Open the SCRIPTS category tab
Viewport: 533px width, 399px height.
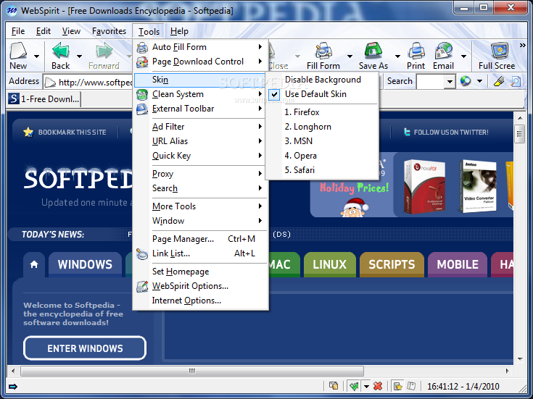click(392, 264)
